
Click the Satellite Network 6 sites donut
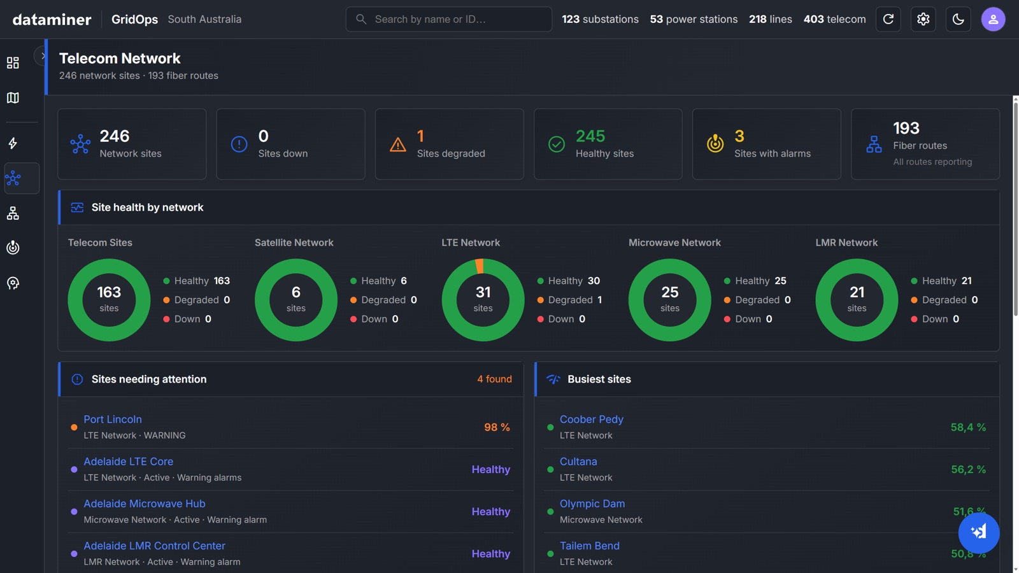[296, 299]
